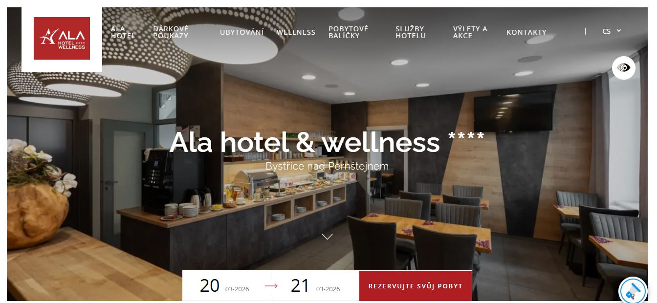Click the Ala Hotel Wellness logo
Viewport: 657px width, 303px height.
click(x=62, y=39)
